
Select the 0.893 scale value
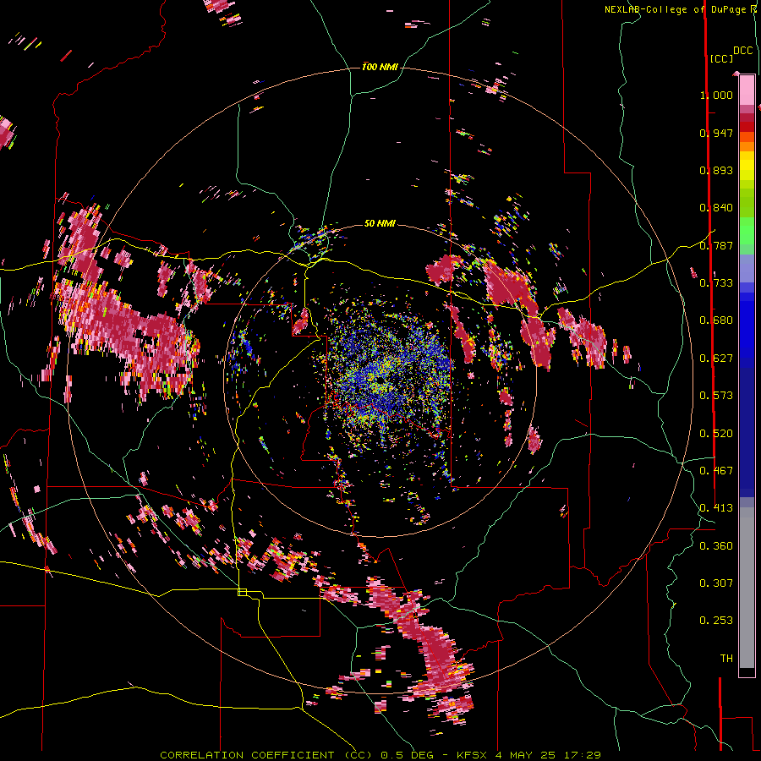click(716, 170)
